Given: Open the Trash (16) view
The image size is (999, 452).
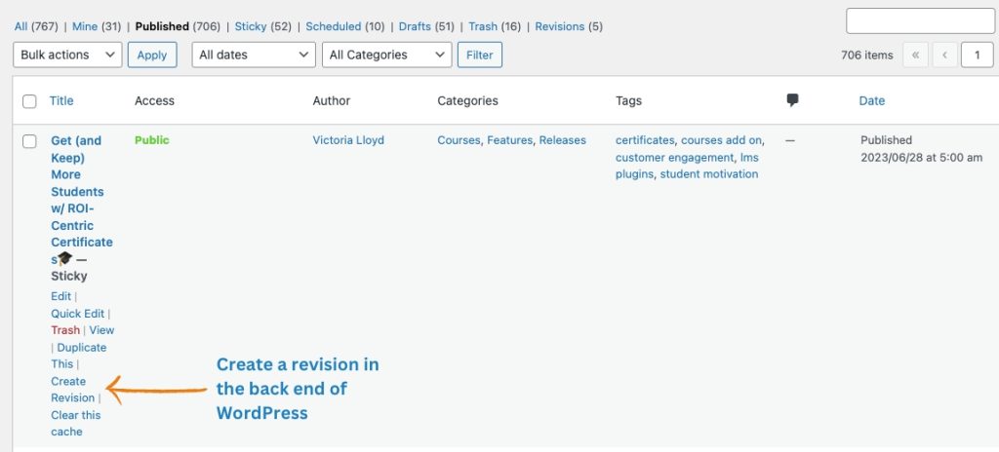Looking at the screenshot, I should coord(494,26).
